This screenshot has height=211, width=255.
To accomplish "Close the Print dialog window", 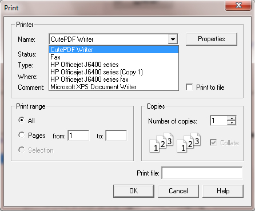I will (x=238, y=5).
